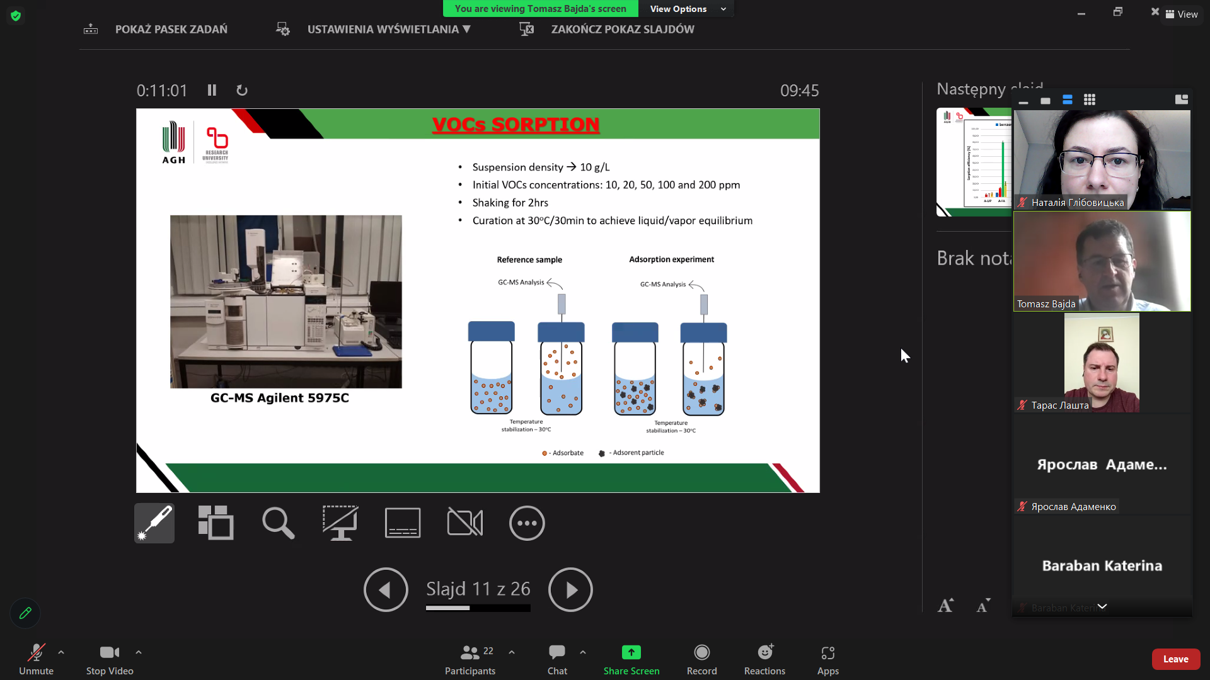Toggle Stop Video camera
The width and height of the screenshot is (1210, 680).
tap(110, 659)
